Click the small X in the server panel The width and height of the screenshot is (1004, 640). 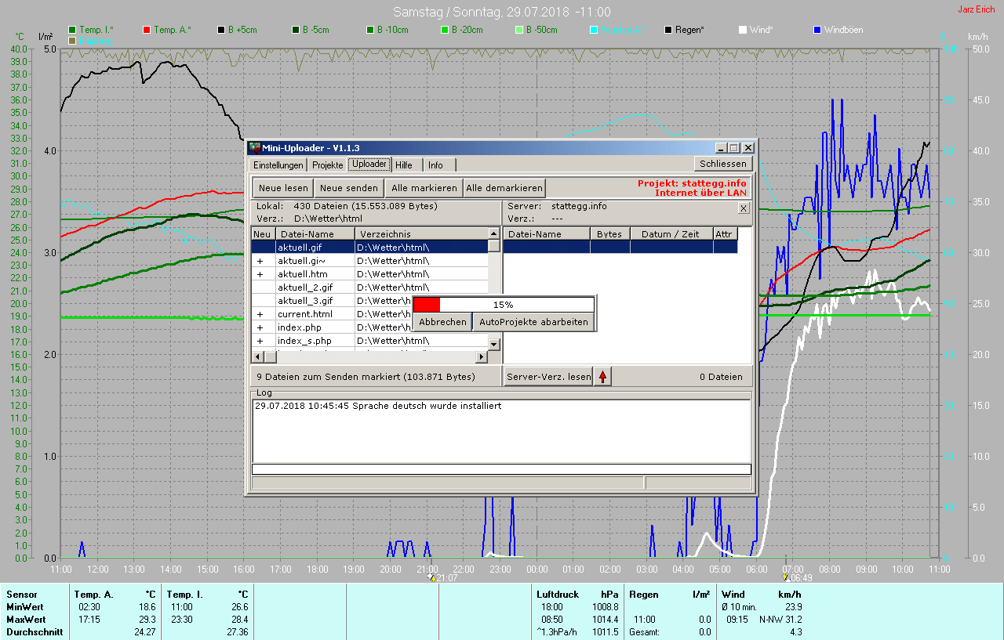click(744, 208)
